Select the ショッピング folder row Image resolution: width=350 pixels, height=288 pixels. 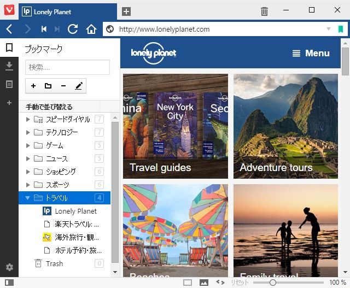click(x=65, y=172)
